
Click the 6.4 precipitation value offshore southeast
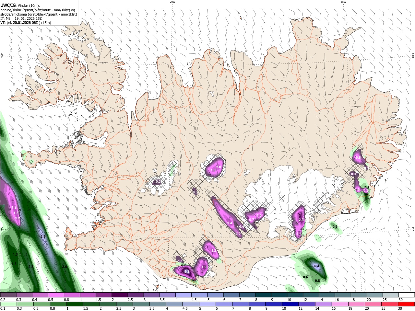[317, 266]
